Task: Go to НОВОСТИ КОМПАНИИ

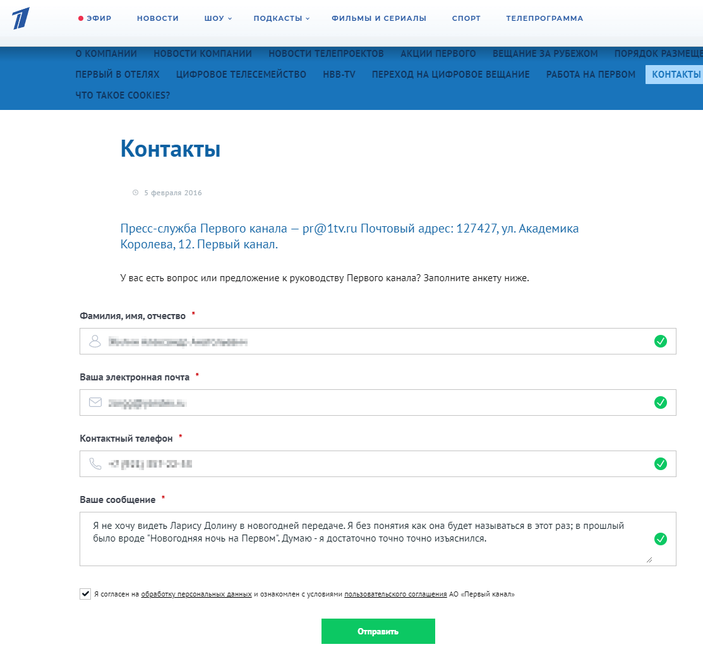Action: (x=203, y=53)
